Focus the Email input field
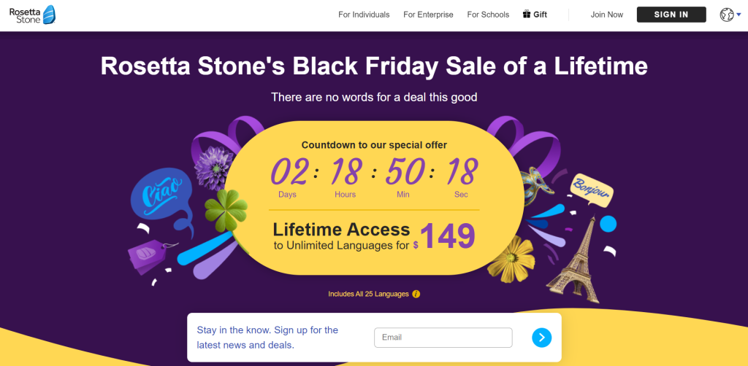Screen dimensions: 748x366 click(443, 338)
